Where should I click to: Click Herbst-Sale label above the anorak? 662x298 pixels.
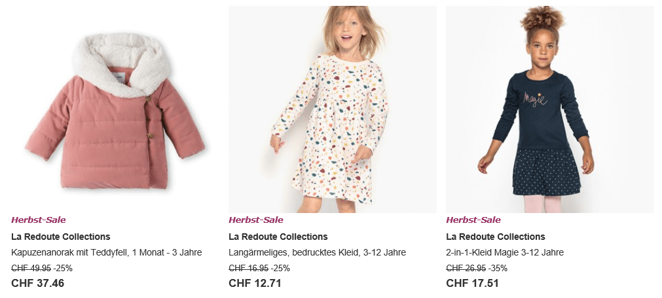(39, 220)
